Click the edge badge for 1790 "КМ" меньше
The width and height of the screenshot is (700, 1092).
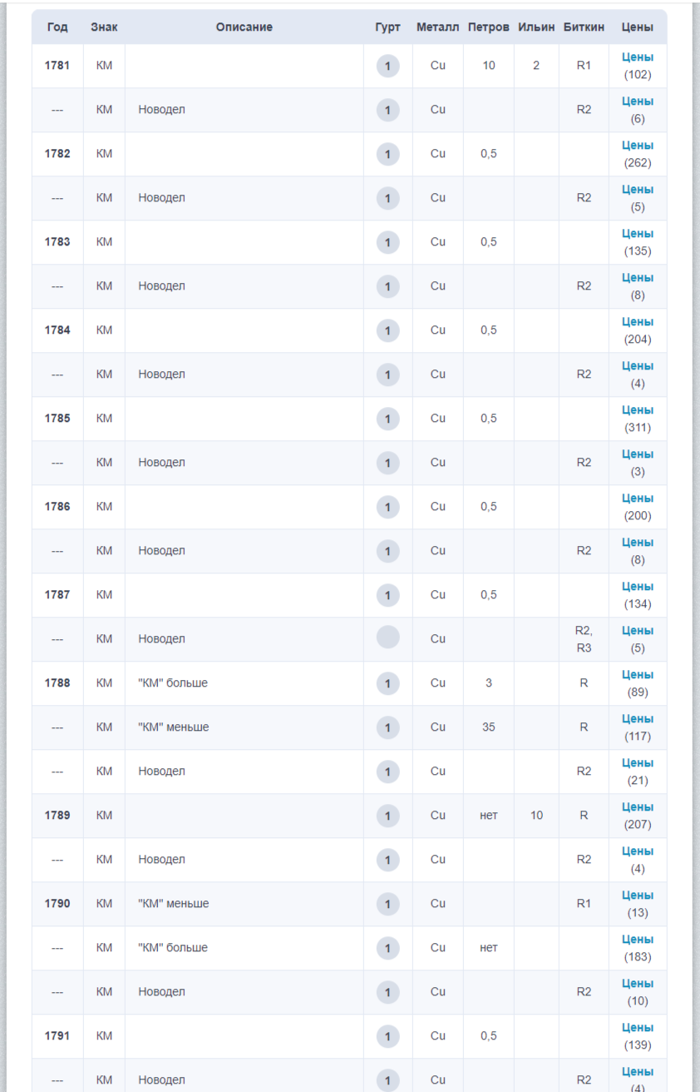[387, 904]
